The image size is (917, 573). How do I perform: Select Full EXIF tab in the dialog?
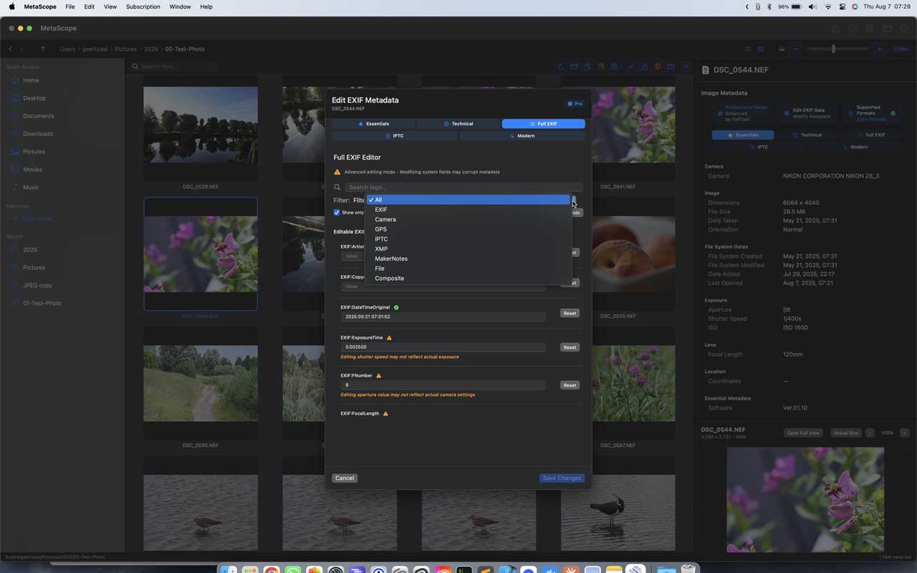[543, 124]
